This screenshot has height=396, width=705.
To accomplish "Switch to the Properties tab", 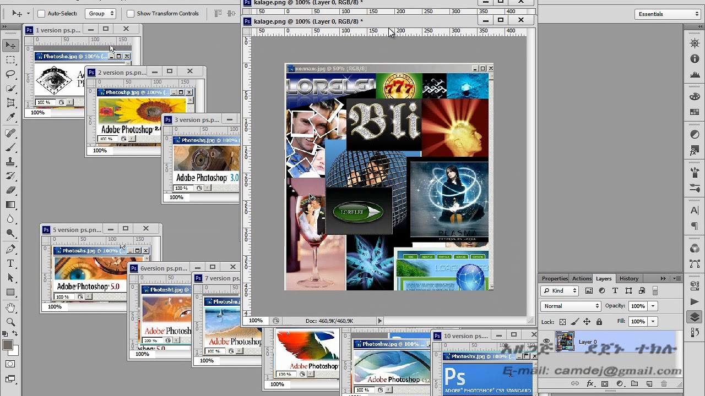I will pos(555,278).
